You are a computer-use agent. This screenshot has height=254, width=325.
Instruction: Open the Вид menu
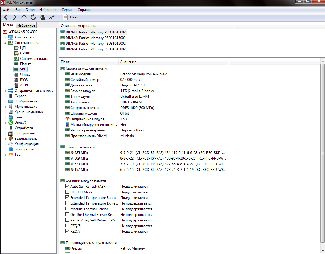point(18,10)
